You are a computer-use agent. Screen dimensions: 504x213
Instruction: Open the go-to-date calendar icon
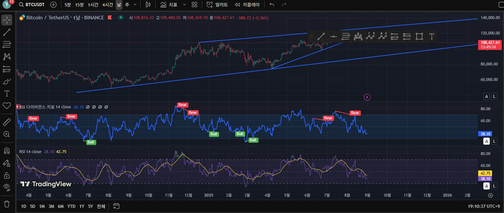click(117, 206)
